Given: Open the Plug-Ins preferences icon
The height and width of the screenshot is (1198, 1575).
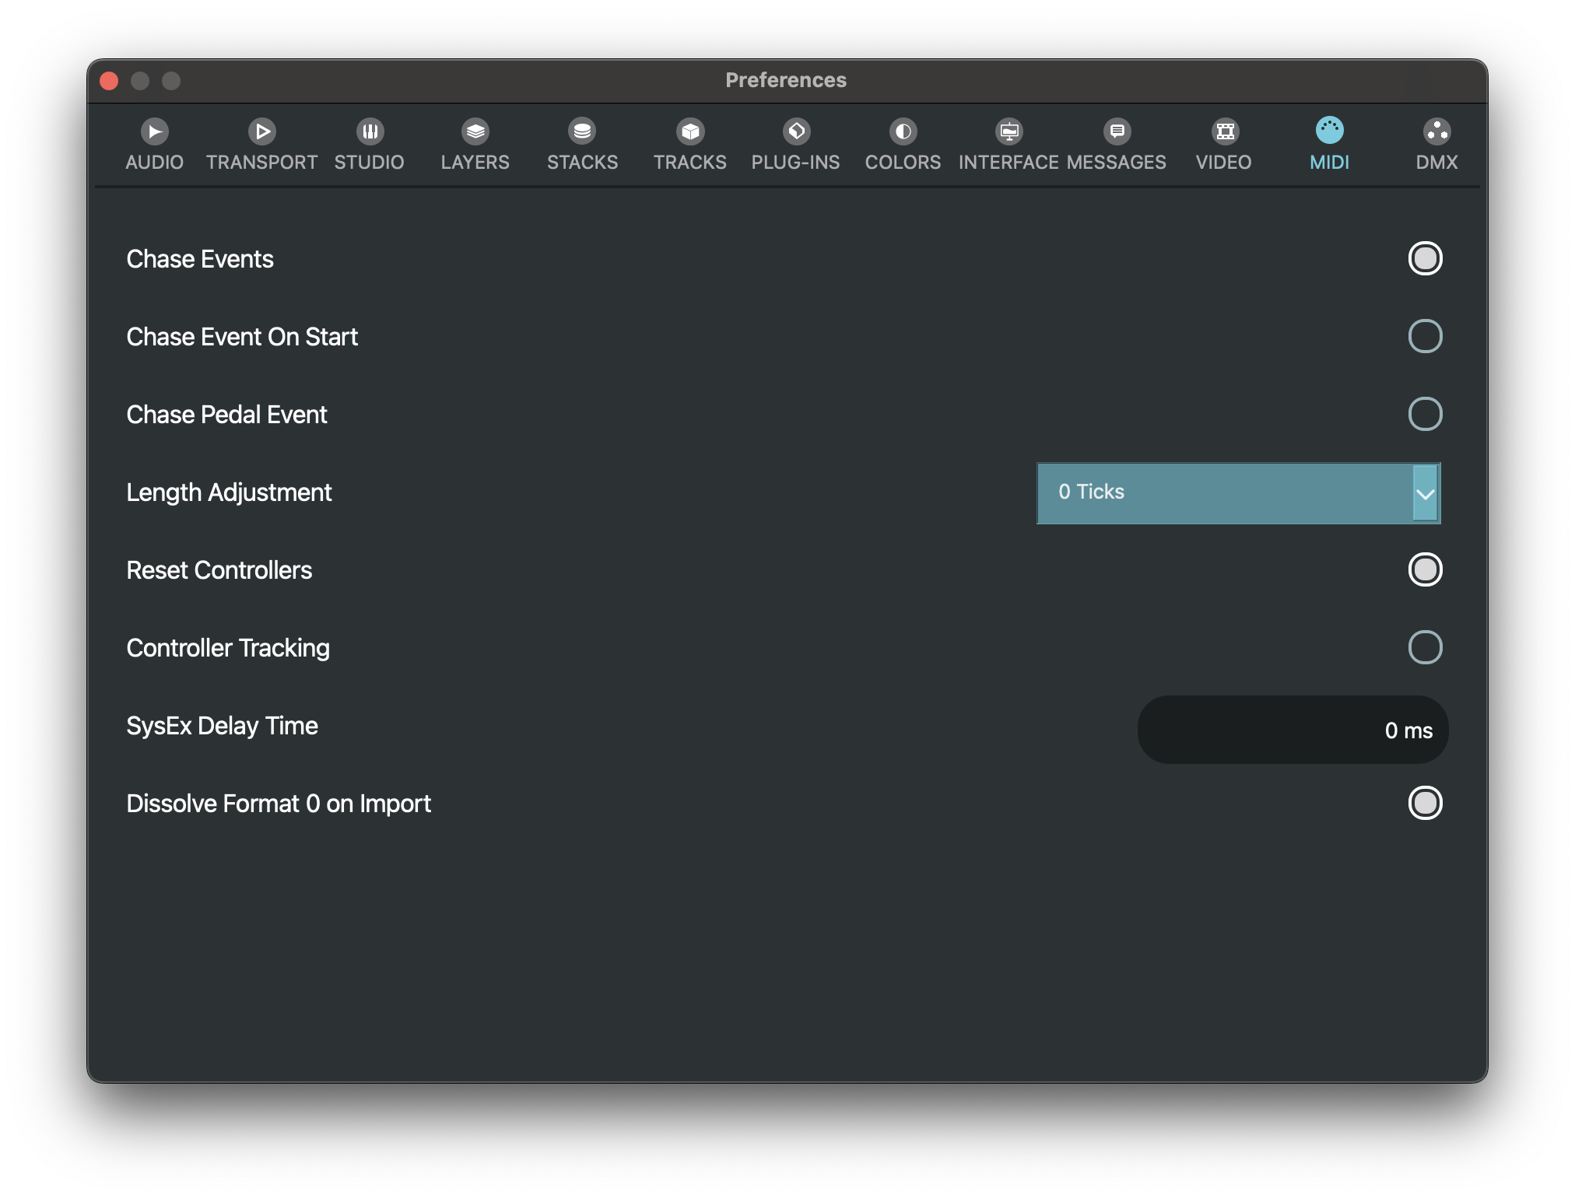Looking at the screenshot, I should (796, 131).
